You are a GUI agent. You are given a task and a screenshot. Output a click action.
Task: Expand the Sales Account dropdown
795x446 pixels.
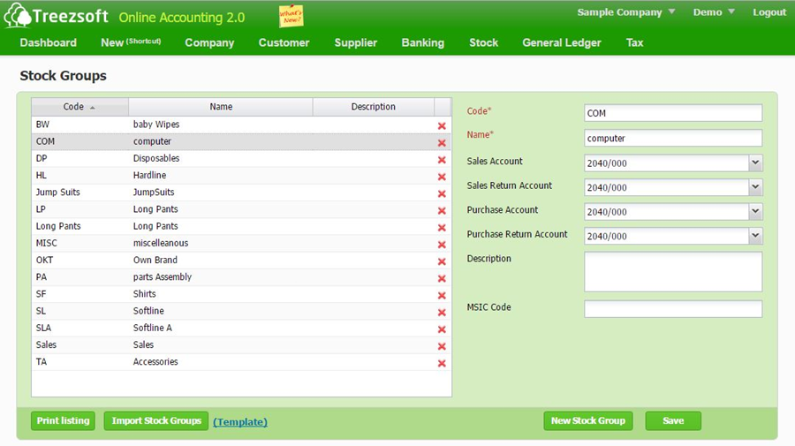(x=754, y=163)
